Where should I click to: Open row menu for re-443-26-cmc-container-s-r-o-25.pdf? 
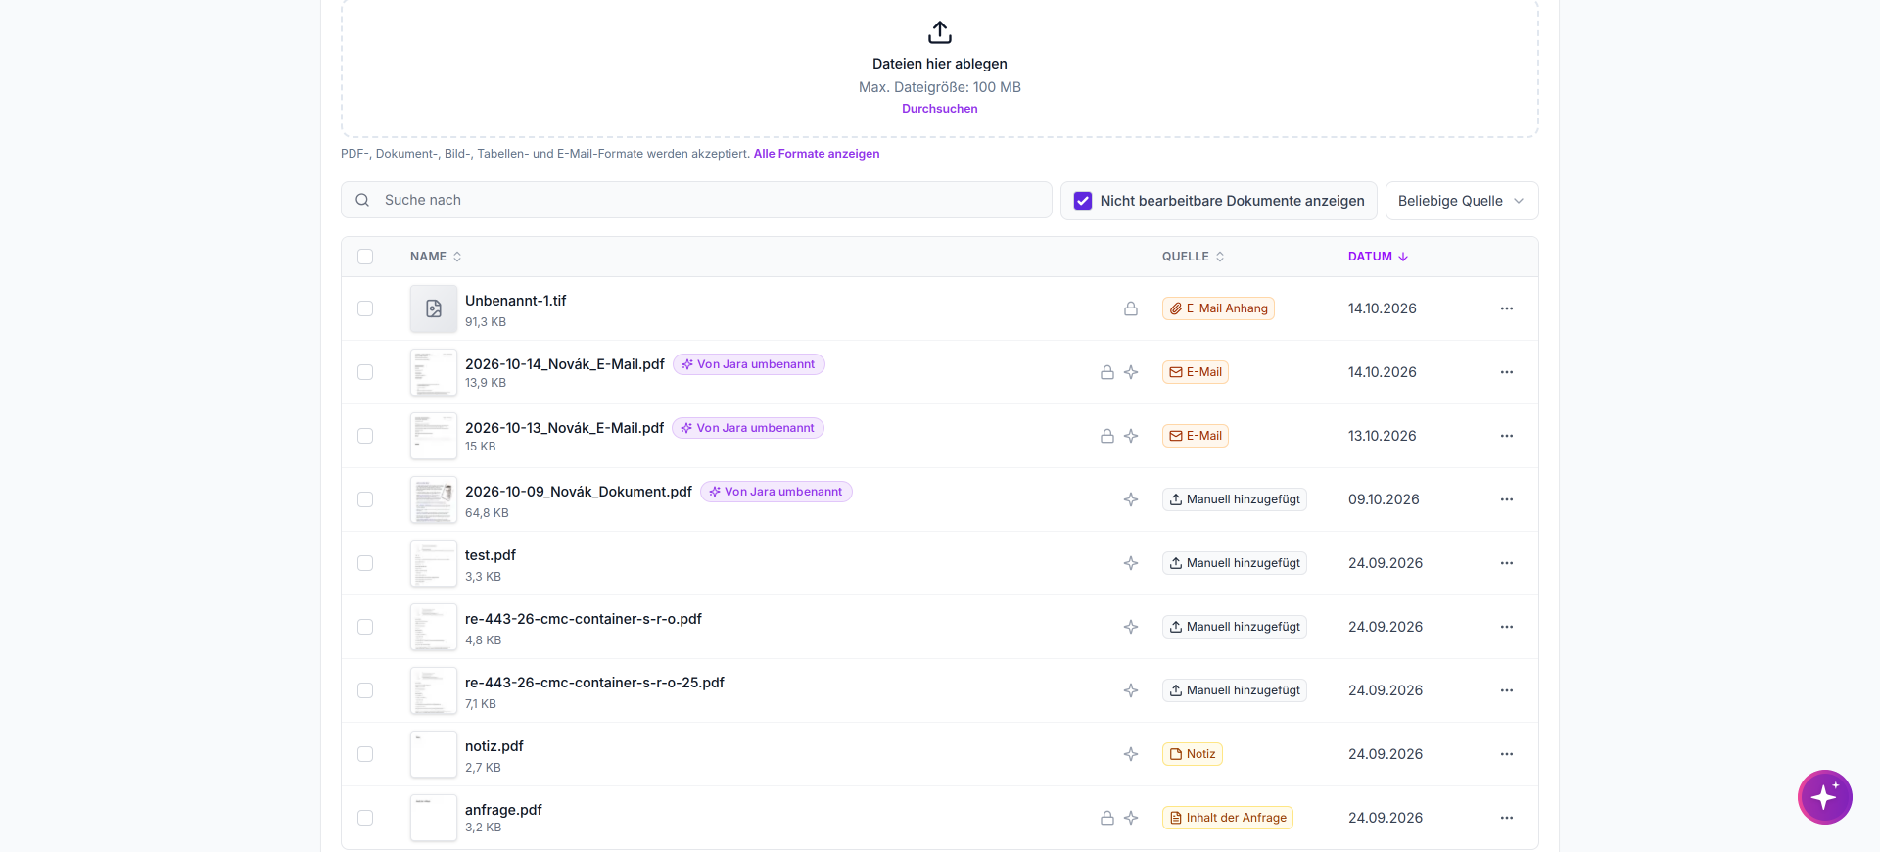tap(1507, 690)
